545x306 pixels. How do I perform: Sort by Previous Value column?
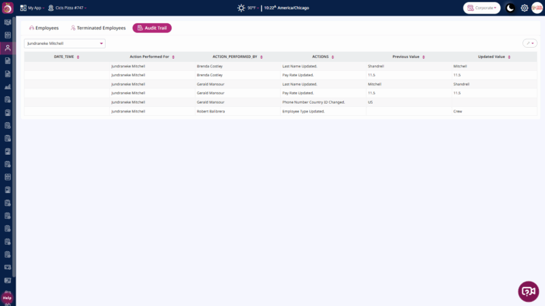click(x=409, y=57)
